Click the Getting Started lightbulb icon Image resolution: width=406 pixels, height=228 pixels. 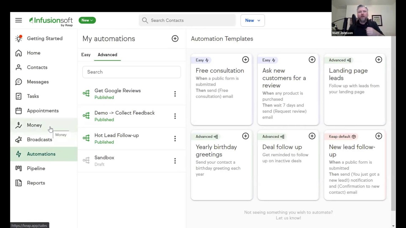(x=19, y=38)
